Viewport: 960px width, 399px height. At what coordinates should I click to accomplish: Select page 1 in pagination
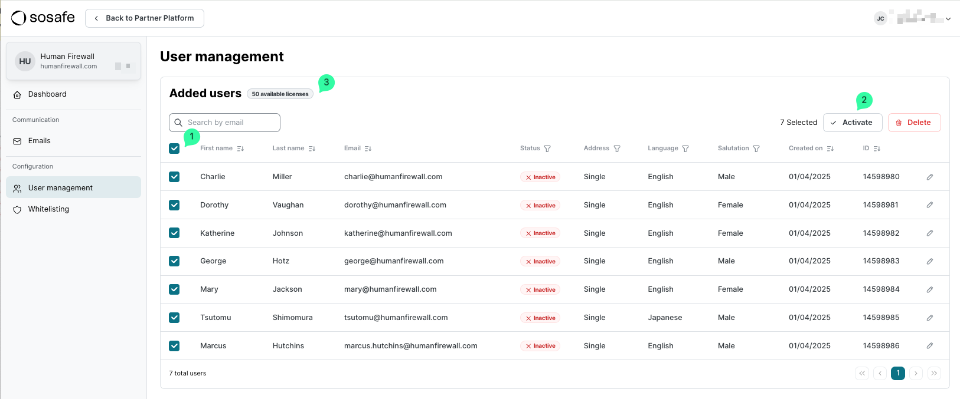point(897,373)
